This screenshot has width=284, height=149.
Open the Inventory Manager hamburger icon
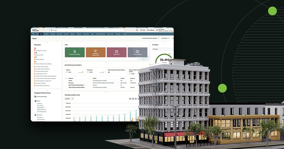click(35, 97)
